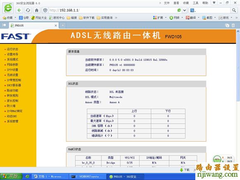Open the 实用查询 bookmark folder
Image resolution: width=240 pixels, height=180 pixels.
point(105,18)
